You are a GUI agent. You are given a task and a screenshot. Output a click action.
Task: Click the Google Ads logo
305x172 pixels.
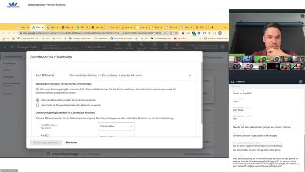tap(13, 47)
